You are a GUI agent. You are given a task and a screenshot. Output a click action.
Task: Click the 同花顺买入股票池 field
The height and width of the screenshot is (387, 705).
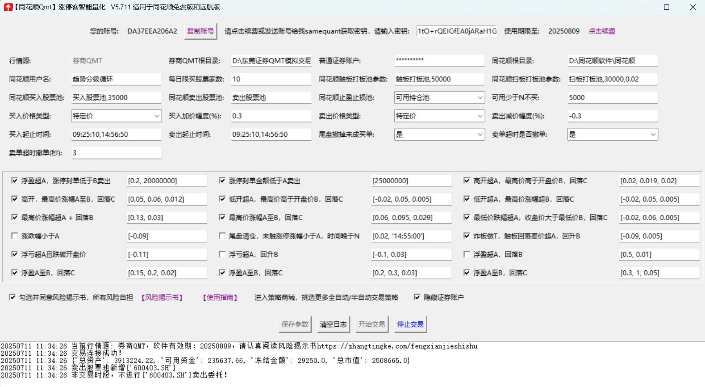pos(116,97)
